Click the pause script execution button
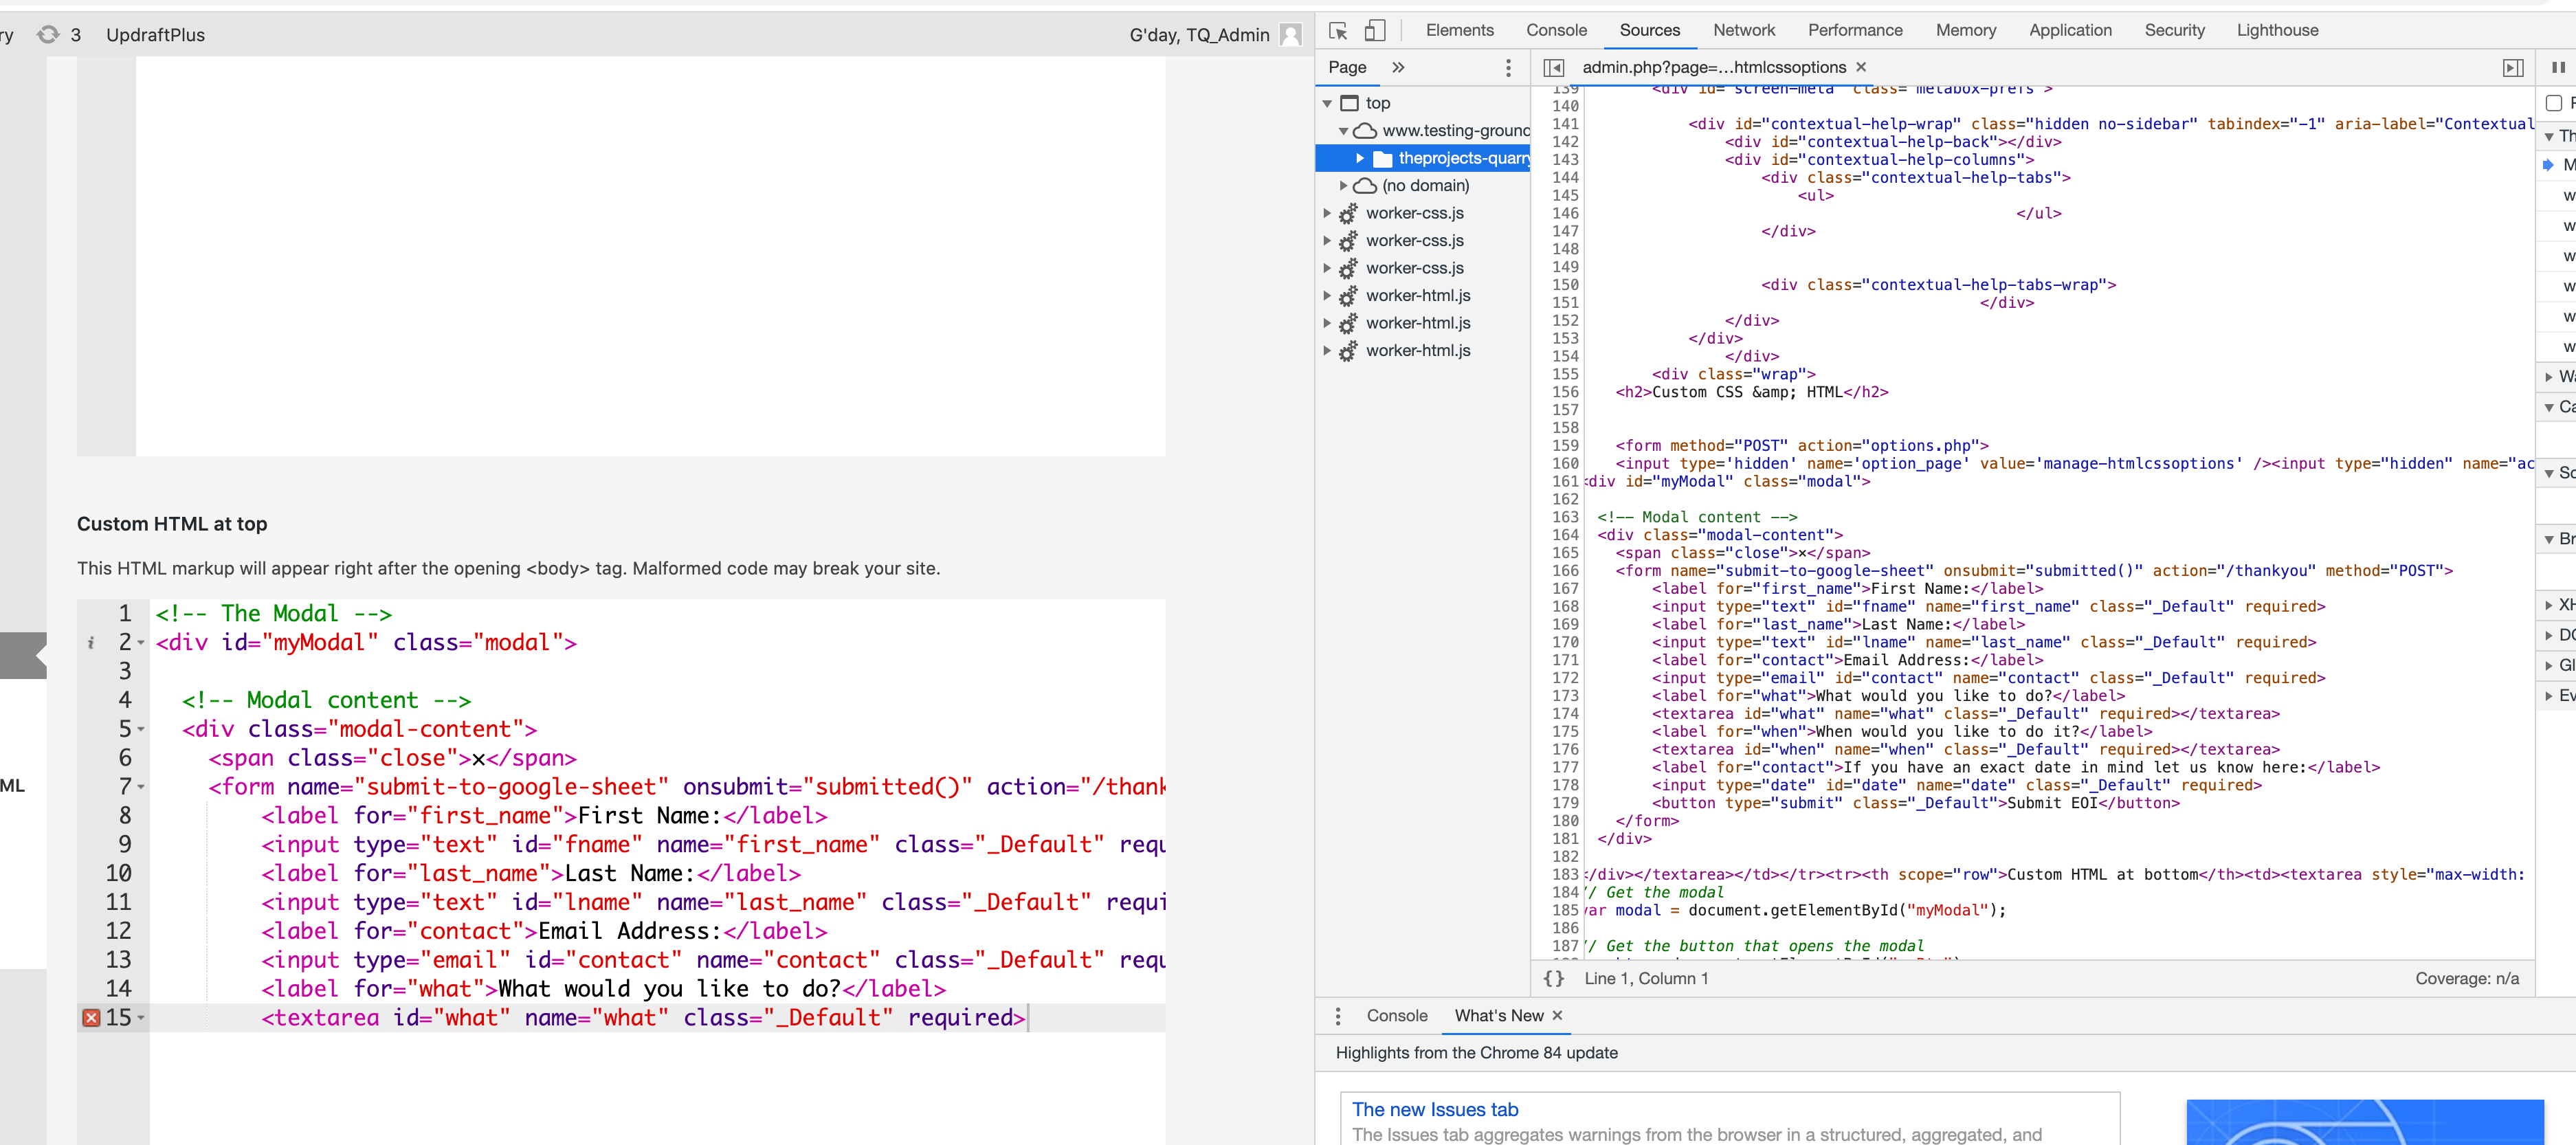Viewport: 2576px width, 1145px height. pos(2558,67)
